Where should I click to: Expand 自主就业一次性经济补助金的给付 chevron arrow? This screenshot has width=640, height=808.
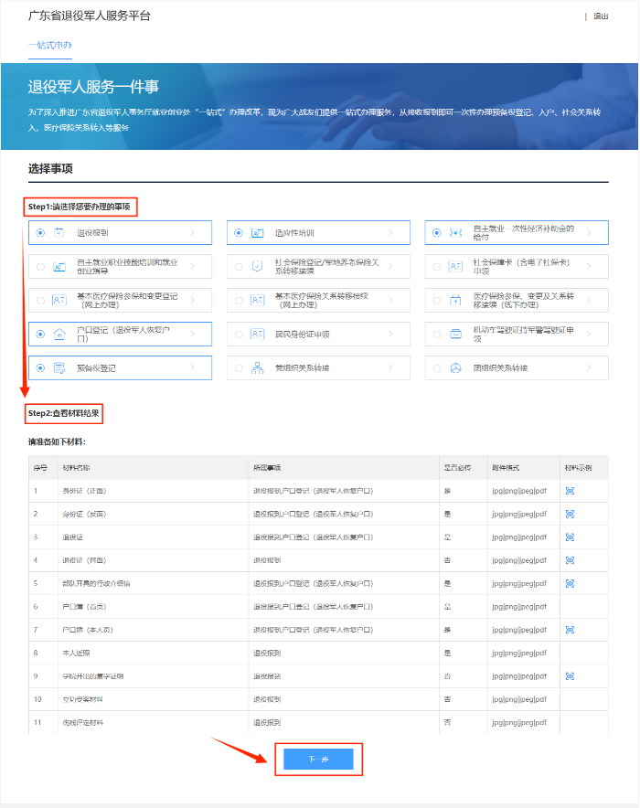[589, 233]
